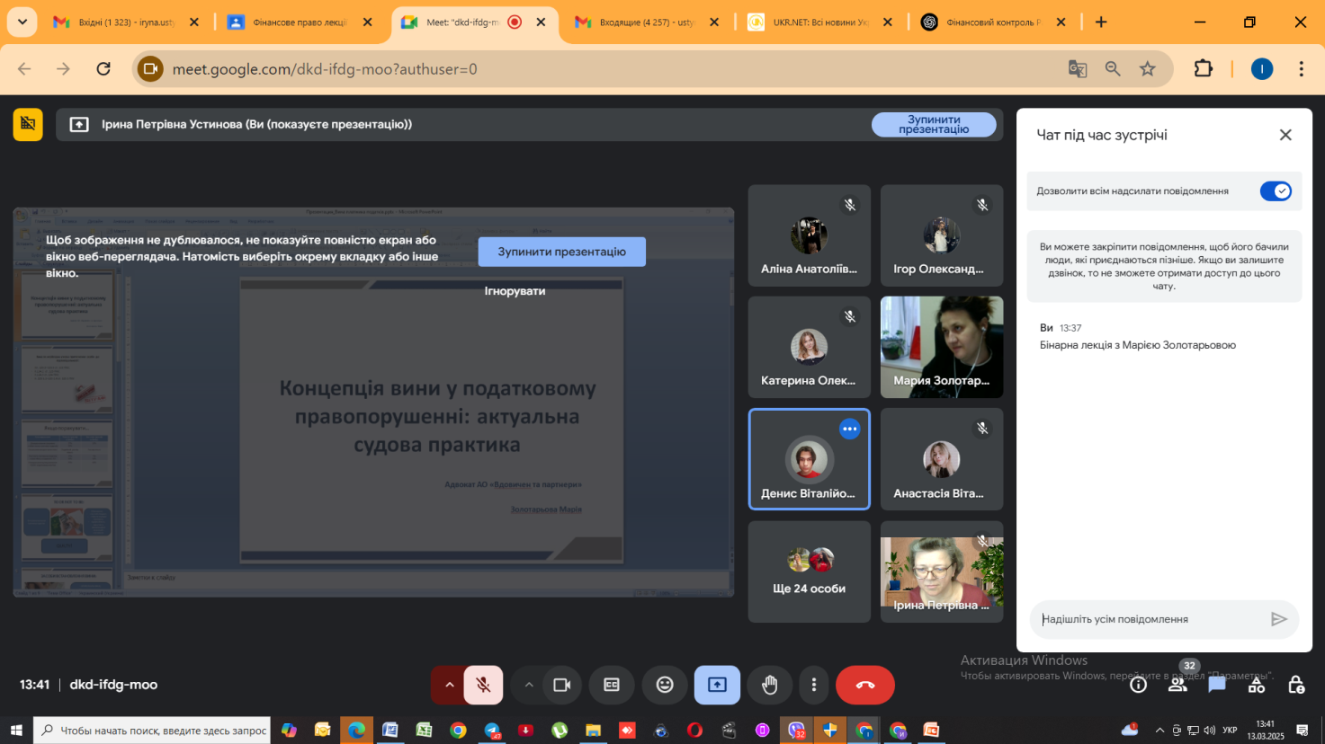
Task: Click 'Ігнорувати' link on overlay
Action: [515, 291]
